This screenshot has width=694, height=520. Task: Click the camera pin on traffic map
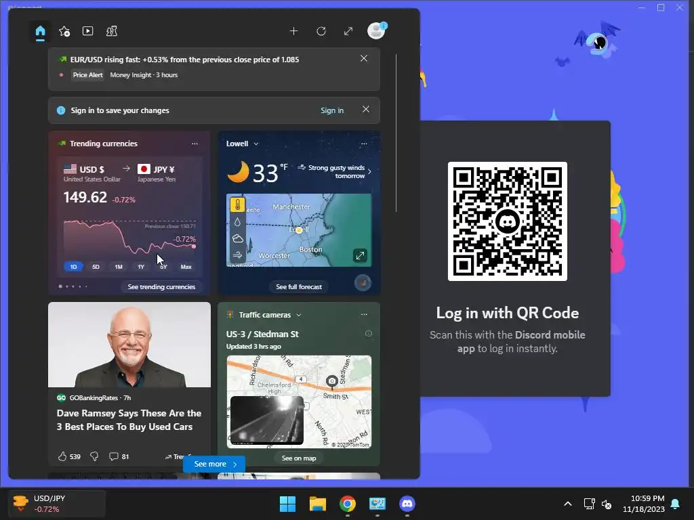tap(331, 382)
